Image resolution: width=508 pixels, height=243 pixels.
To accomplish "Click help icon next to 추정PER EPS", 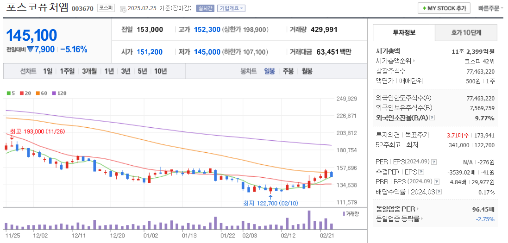I will [421, 172].
